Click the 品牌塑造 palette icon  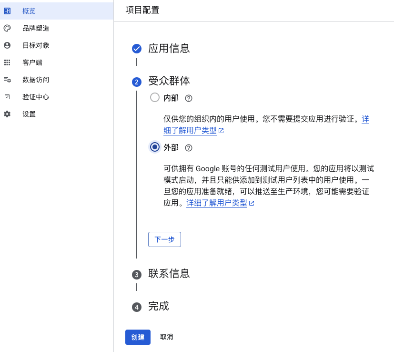tap(7, 28)
